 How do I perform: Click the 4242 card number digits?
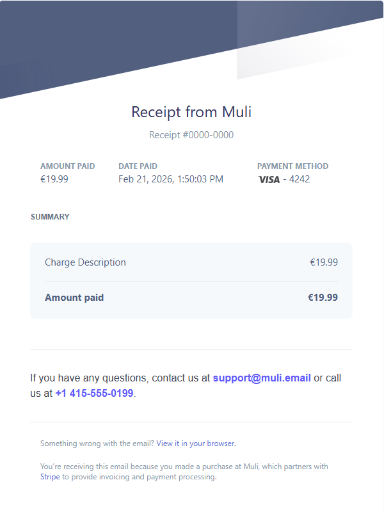click(300, 179)
